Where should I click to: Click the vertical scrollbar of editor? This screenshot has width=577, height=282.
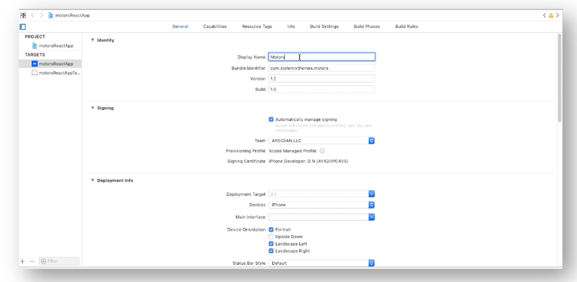point(559,78)
